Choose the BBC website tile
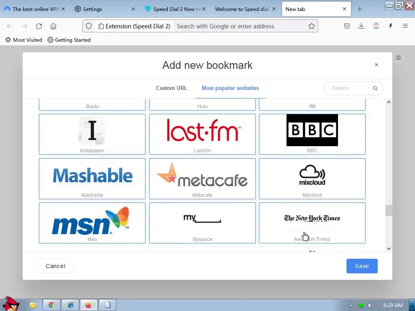The width and height of the screenshot is (415, 311). pos(312,134)
